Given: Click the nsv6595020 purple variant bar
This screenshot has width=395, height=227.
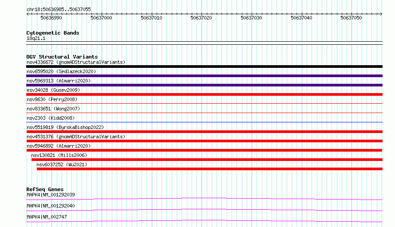Looking at the screenshot, I should coord(204,76).
